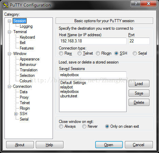Viewport: 159px width, 153px height.
Task: Open the SSH category in tree
Action: click(24, 114)
